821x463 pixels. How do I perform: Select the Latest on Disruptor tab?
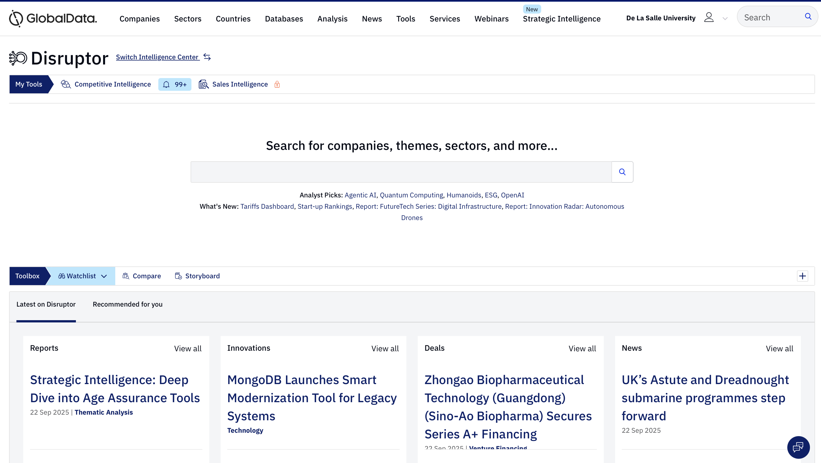click(46, 304)
